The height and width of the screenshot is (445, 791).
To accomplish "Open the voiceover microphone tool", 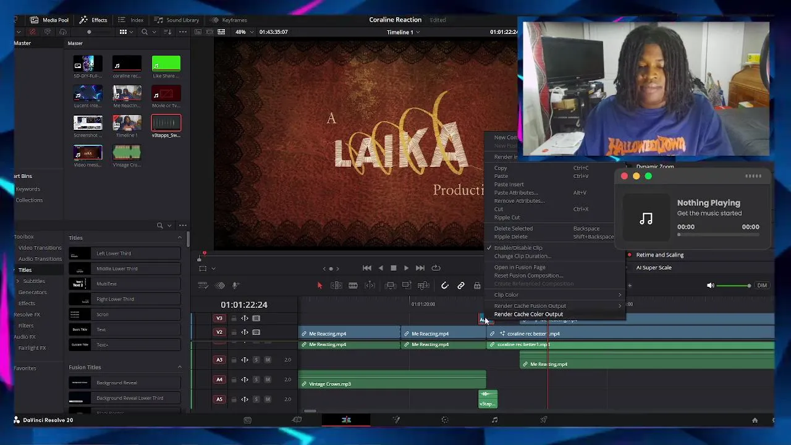I will 235,286.
